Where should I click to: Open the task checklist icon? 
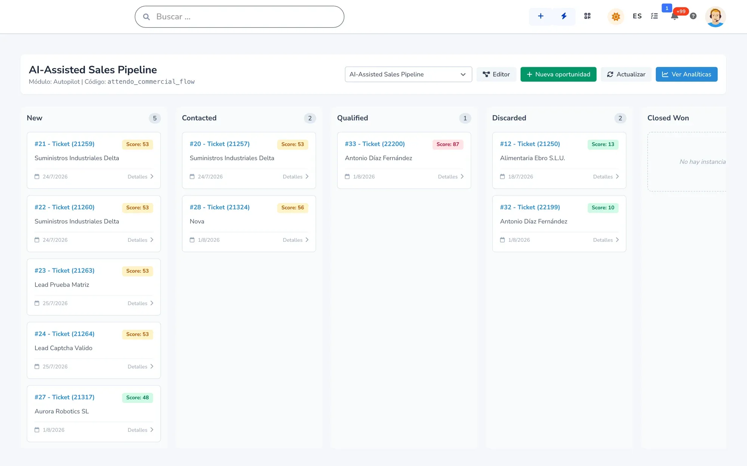(654, 16)
